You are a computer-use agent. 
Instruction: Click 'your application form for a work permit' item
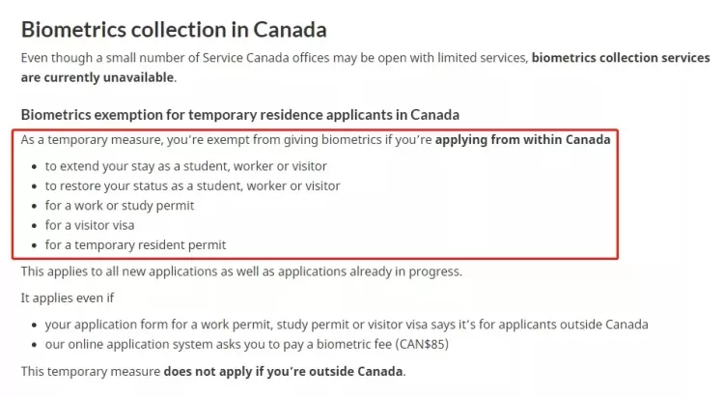[x=347, y=325]
